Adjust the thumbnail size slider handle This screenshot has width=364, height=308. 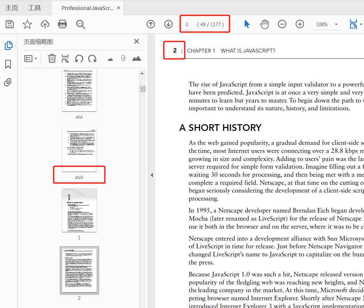(123, 58)
